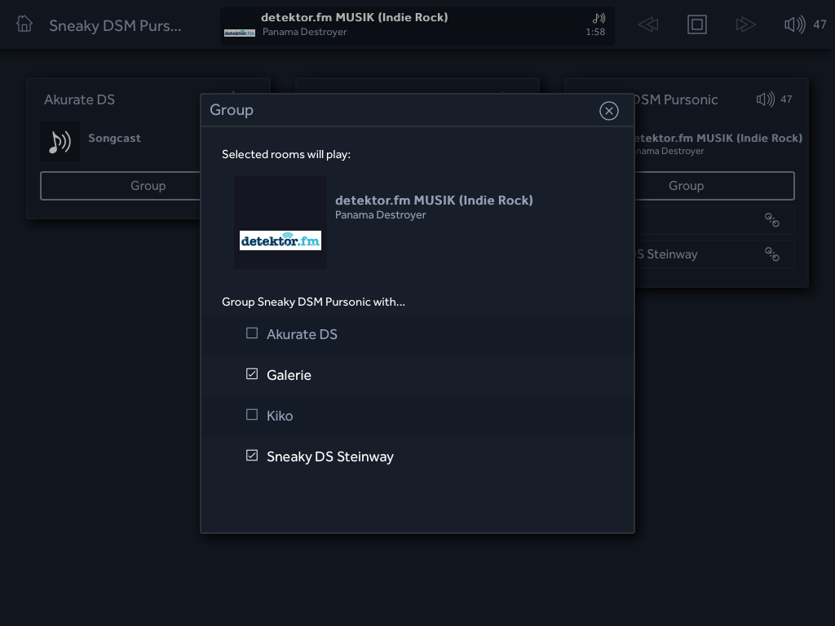Check the Akurate DS checkbox

point(252,333)
